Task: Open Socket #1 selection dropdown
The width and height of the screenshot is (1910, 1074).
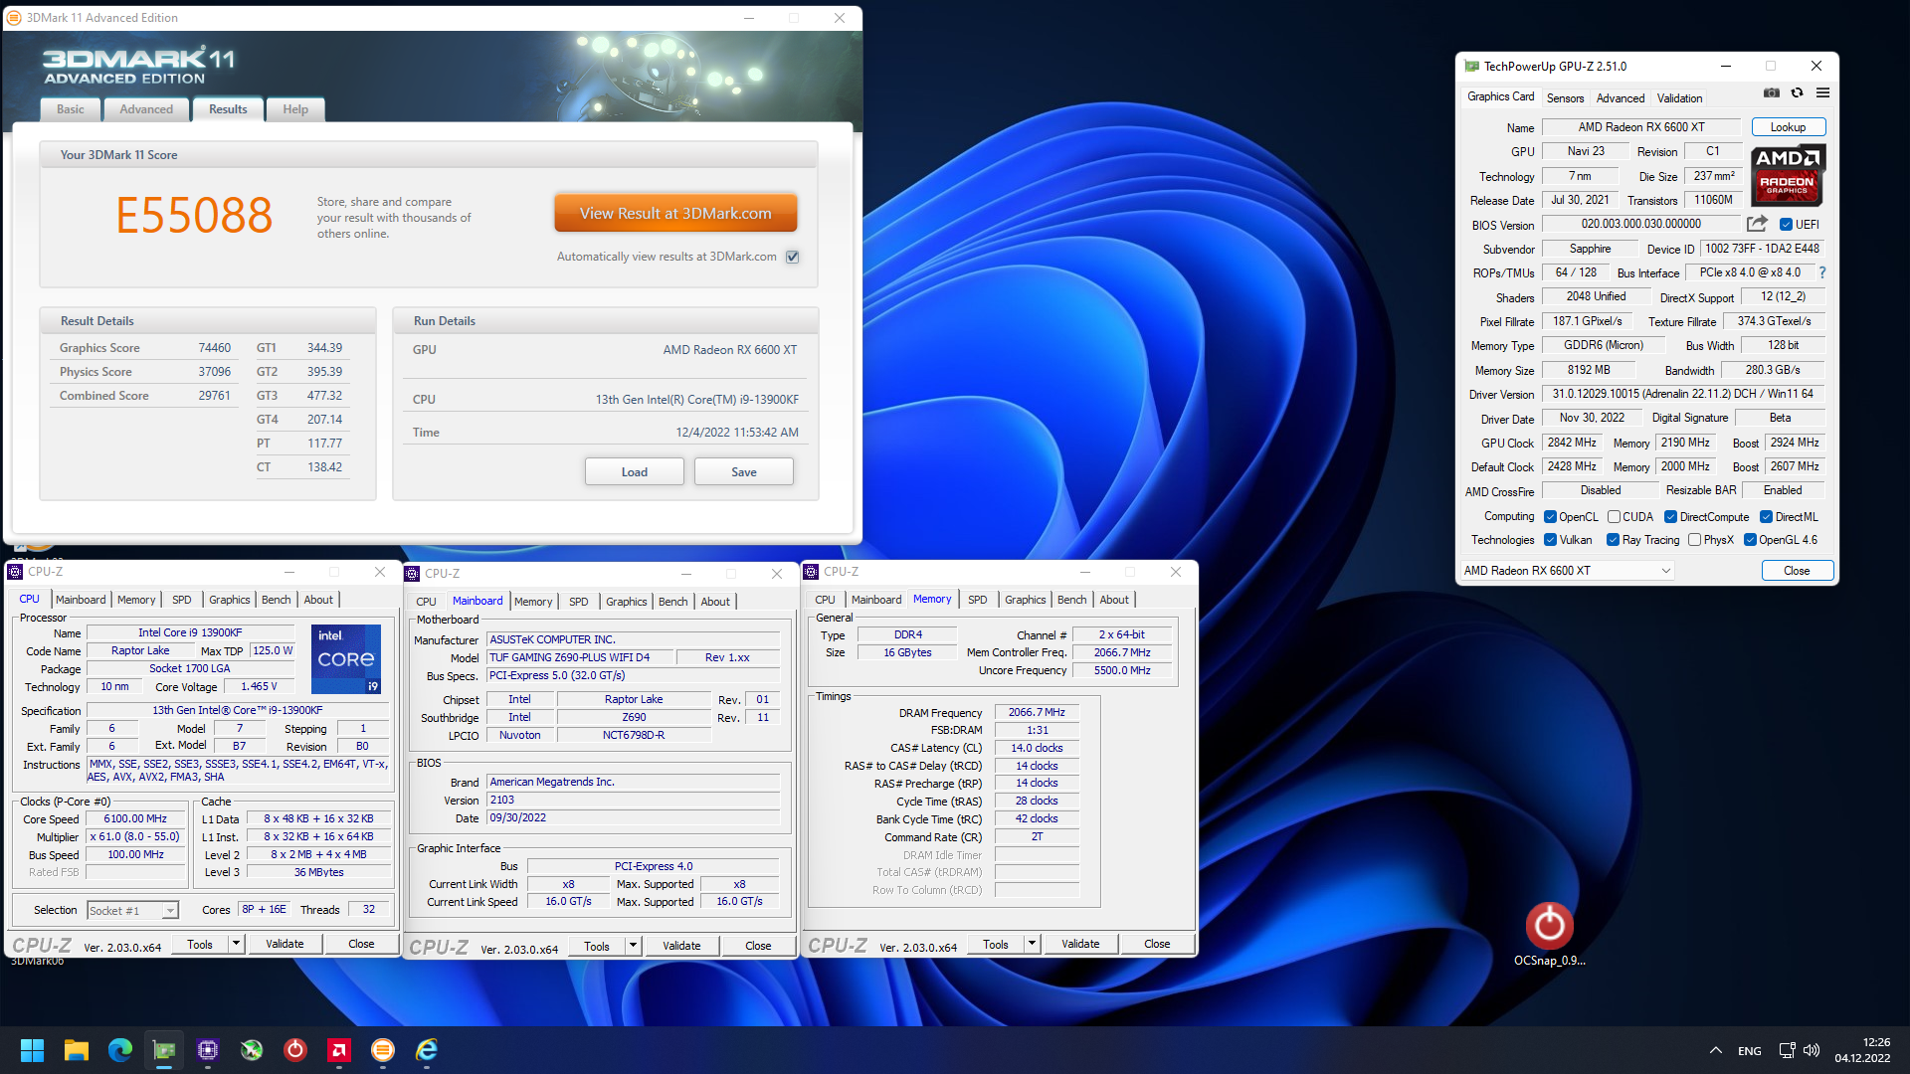Action: click(132, 910)
